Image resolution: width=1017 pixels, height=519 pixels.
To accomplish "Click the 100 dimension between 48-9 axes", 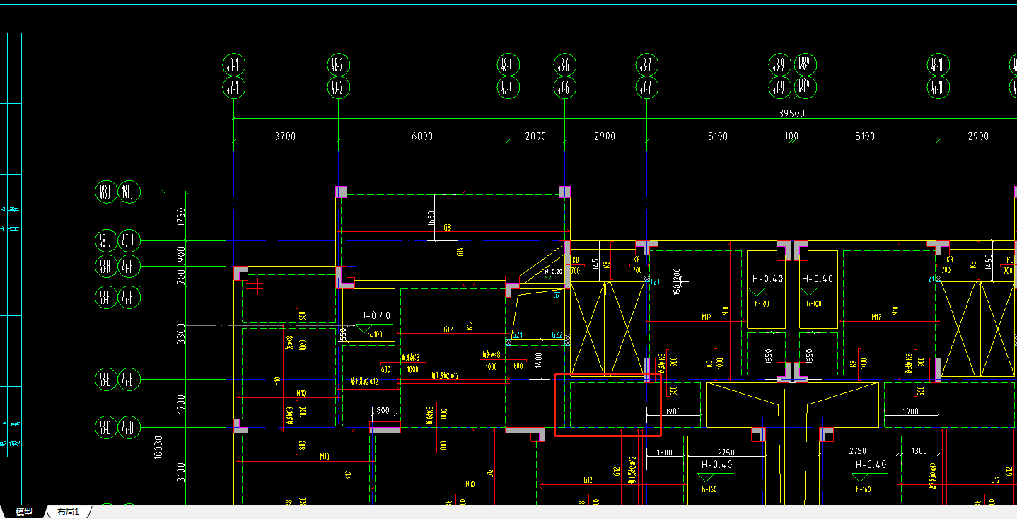I will point(791,136).
